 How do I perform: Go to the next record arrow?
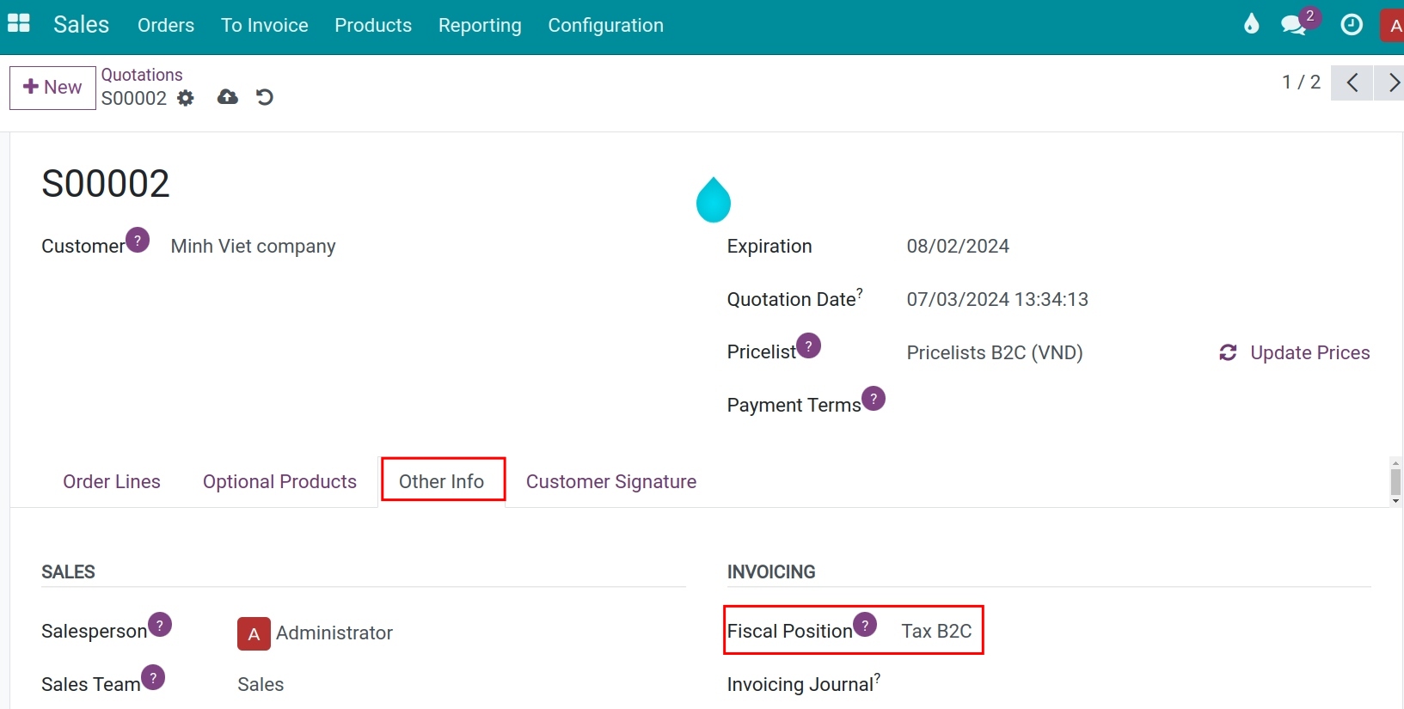pos(1390,83)
